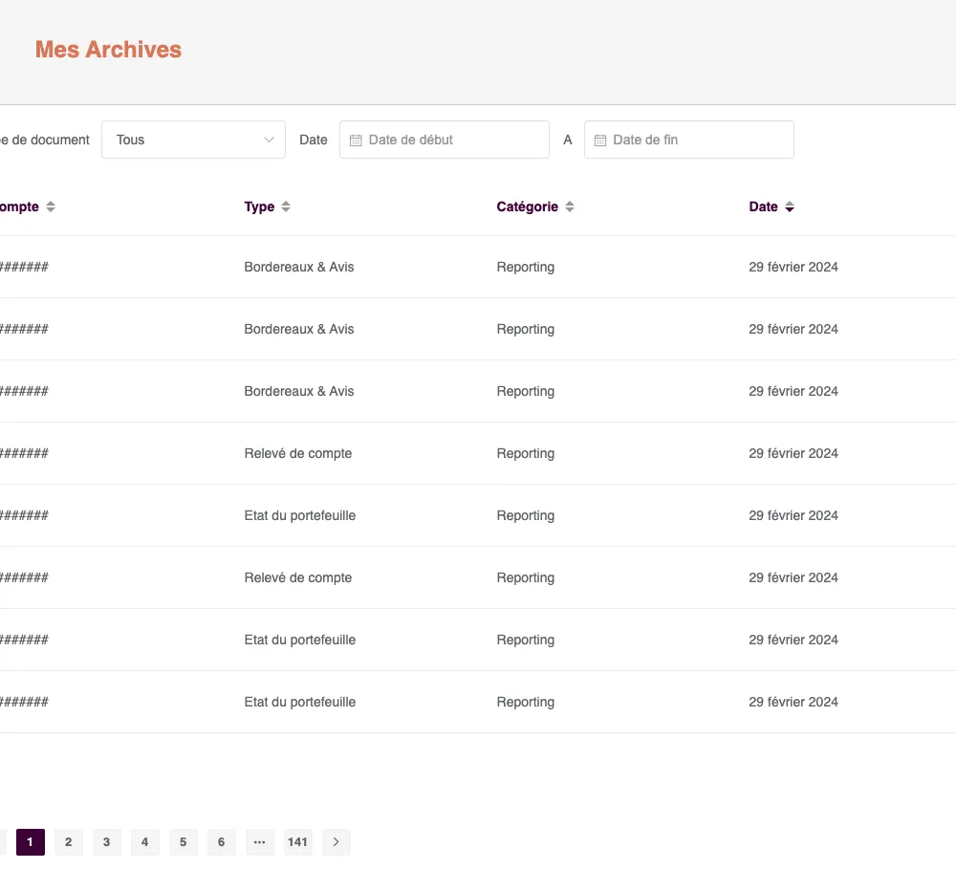Expand the document type selector chevron
This screenshot has width=956, height=869.
pos(269,140)
